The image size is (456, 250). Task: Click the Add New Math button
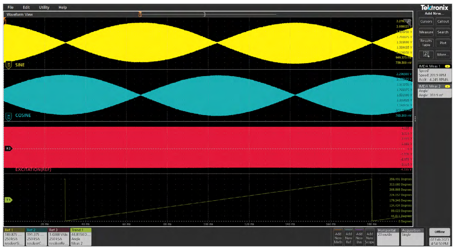pos(338,237)
